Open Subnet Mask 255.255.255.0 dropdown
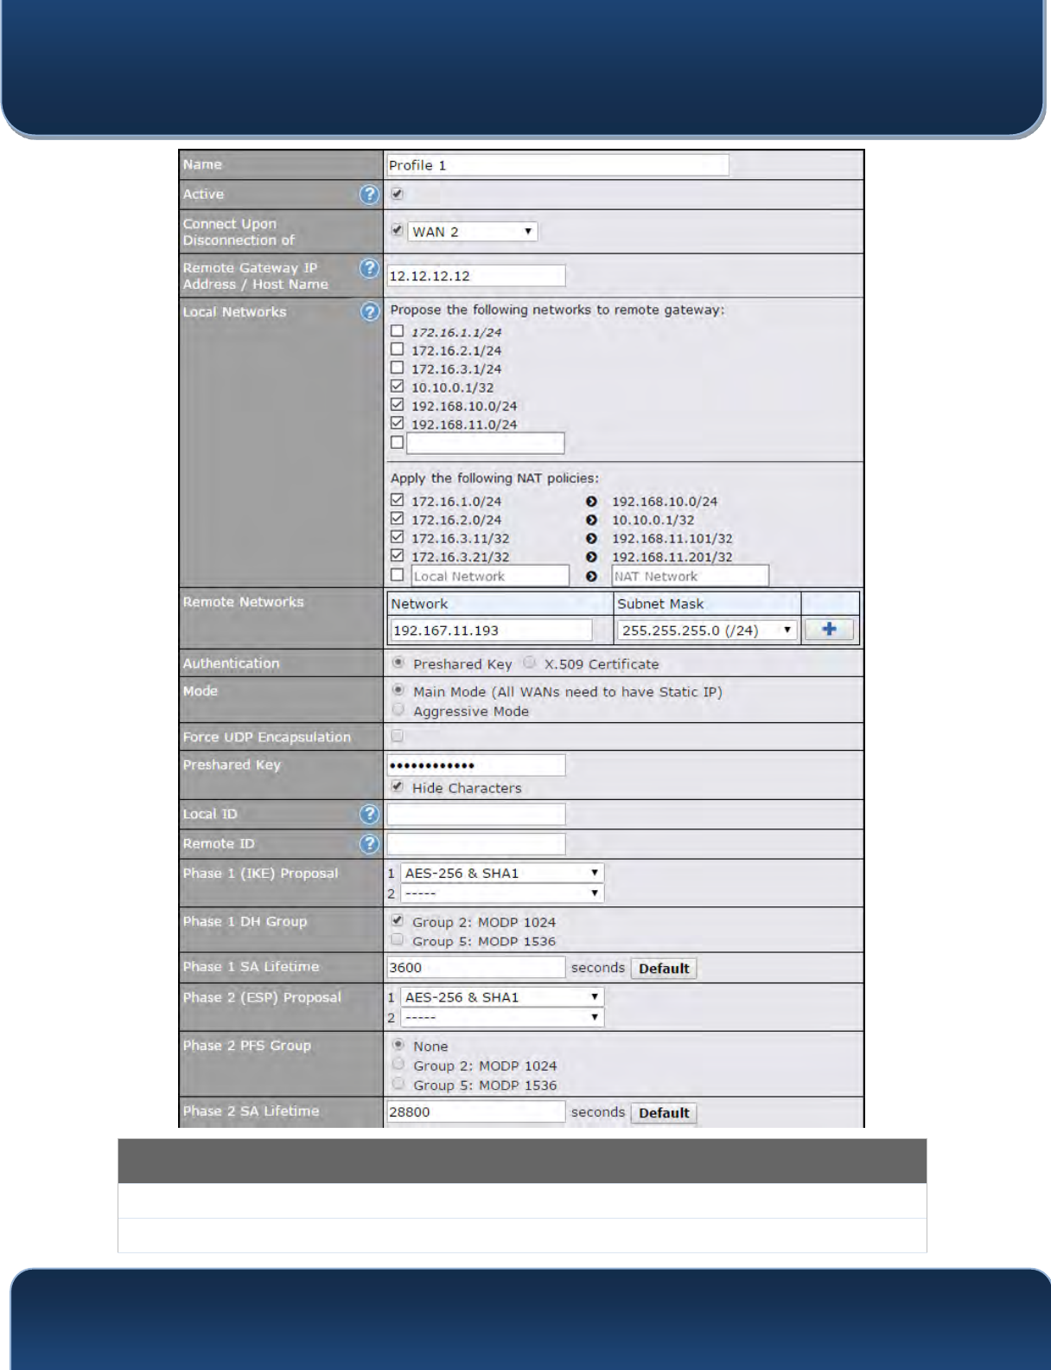The height and width of the screenshot is (1370, 1051). (706, 631)
